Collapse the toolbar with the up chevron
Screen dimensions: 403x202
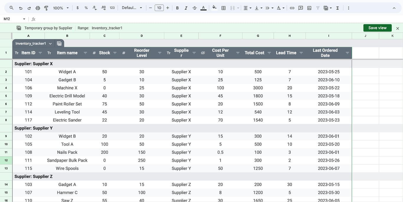[394, 8]
